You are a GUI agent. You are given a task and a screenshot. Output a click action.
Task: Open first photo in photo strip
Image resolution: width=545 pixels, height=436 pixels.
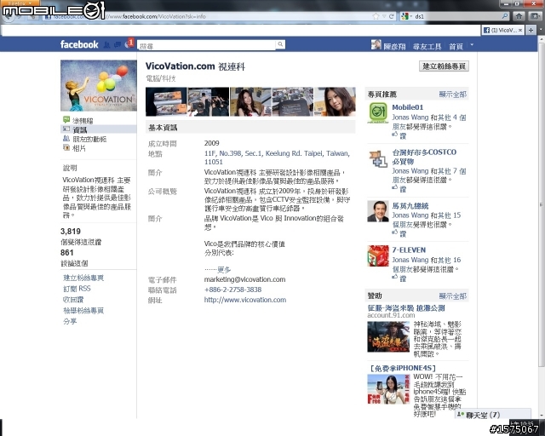[x=166, y=101]
